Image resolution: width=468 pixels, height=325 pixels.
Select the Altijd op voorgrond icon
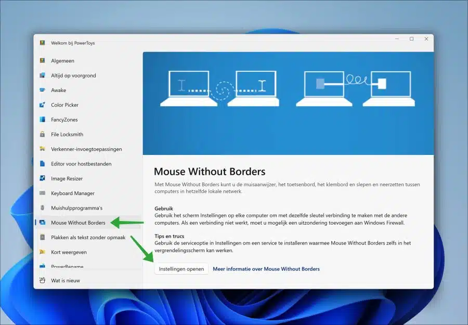click(x=43, y=75)
